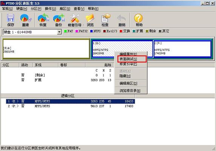Click the 恢复 (Restore) toolbar icon
216x151 pixels.
[x=43, y=18]
